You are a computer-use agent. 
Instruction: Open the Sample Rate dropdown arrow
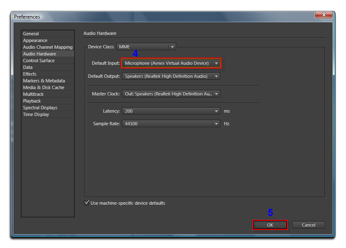[x=216, y=124]
